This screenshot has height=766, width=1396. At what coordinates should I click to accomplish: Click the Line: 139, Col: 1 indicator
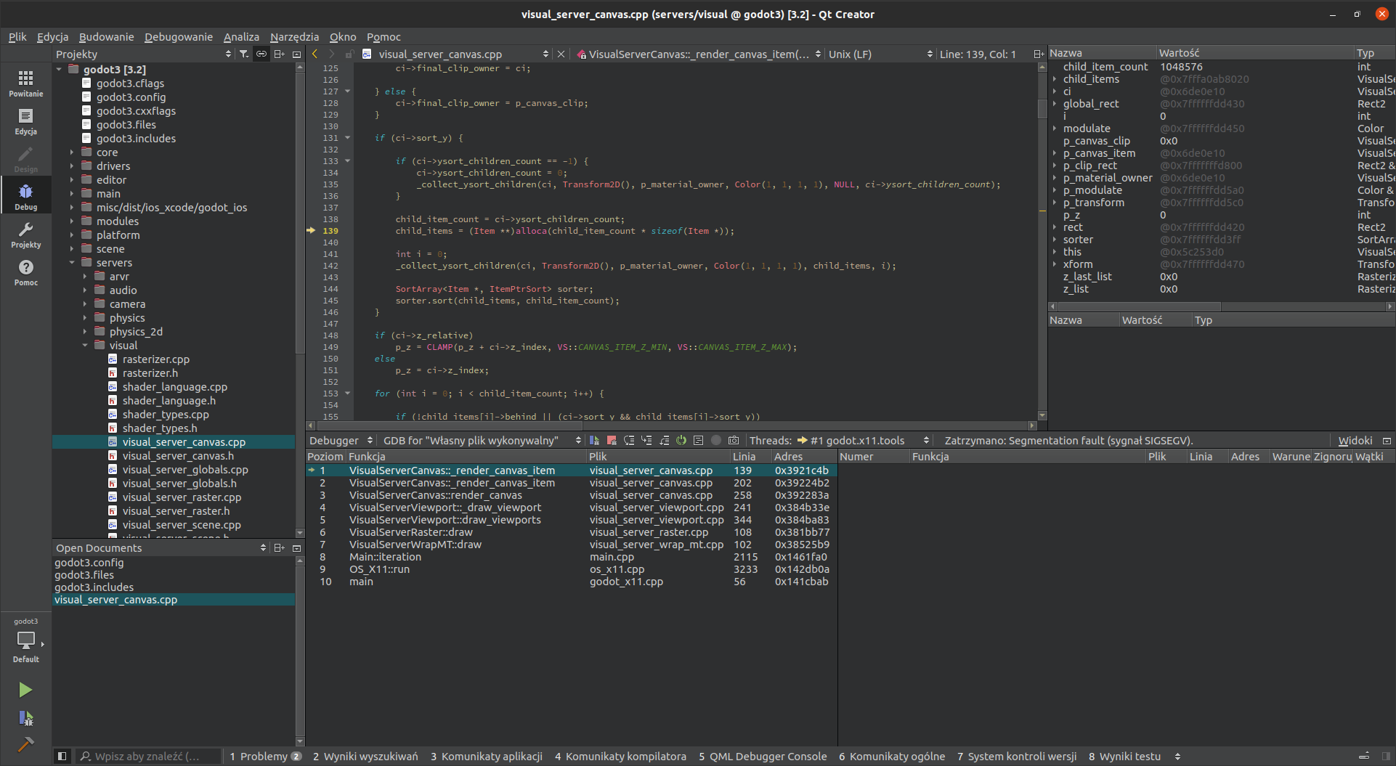(978, 54)
